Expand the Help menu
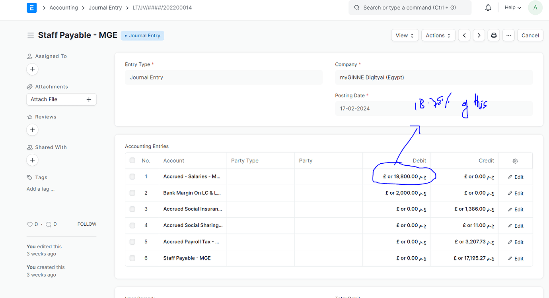 [512, 8]
